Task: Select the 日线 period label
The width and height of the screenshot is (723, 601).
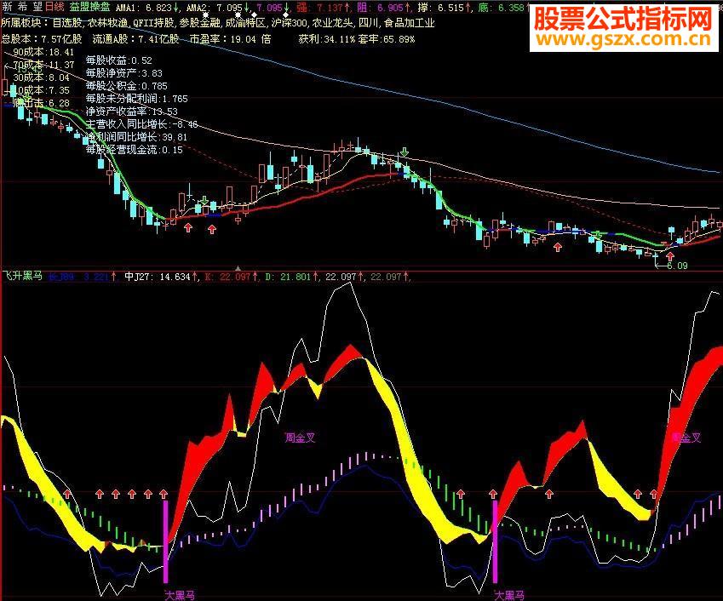Action: [x=55, y=7]
